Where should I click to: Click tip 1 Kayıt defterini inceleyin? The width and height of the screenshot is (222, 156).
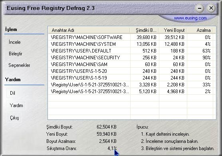165,134
